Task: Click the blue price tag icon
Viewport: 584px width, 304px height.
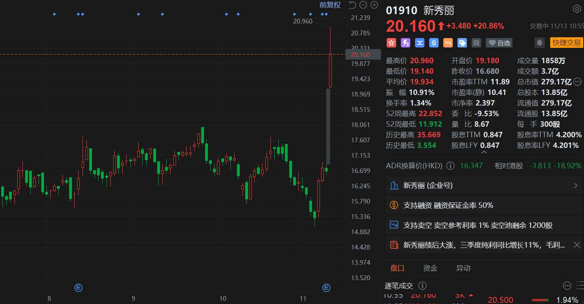Action: (462, 43)
